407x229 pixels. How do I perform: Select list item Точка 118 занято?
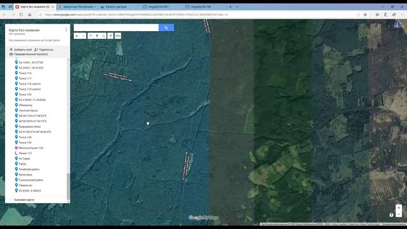tap(30, 84)
